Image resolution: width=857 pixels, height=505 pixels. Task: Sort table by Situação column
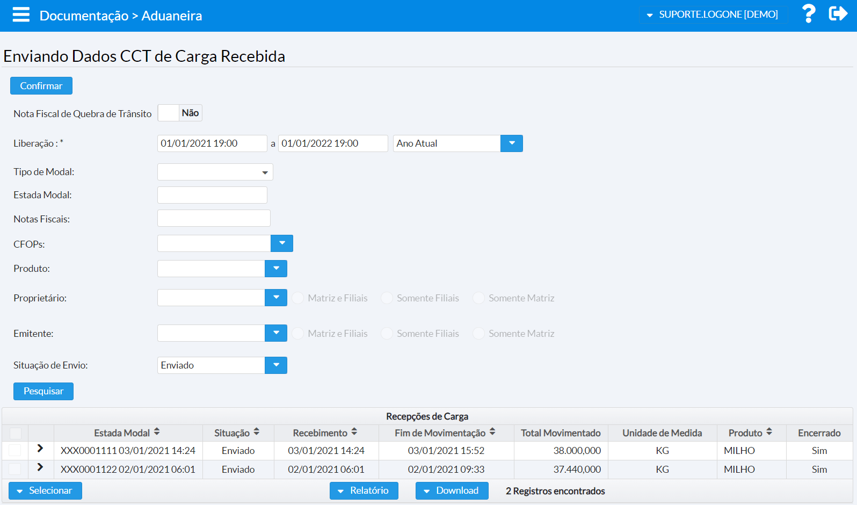pyautogui.click(x=257, y=432)
